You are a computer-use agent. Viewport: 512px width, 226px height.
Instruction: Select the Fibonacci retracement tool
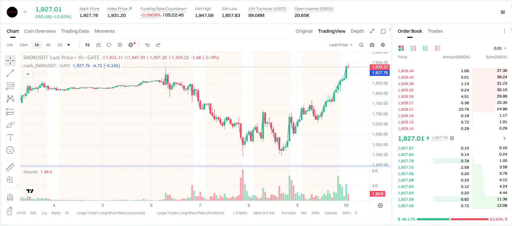point(10,86)
